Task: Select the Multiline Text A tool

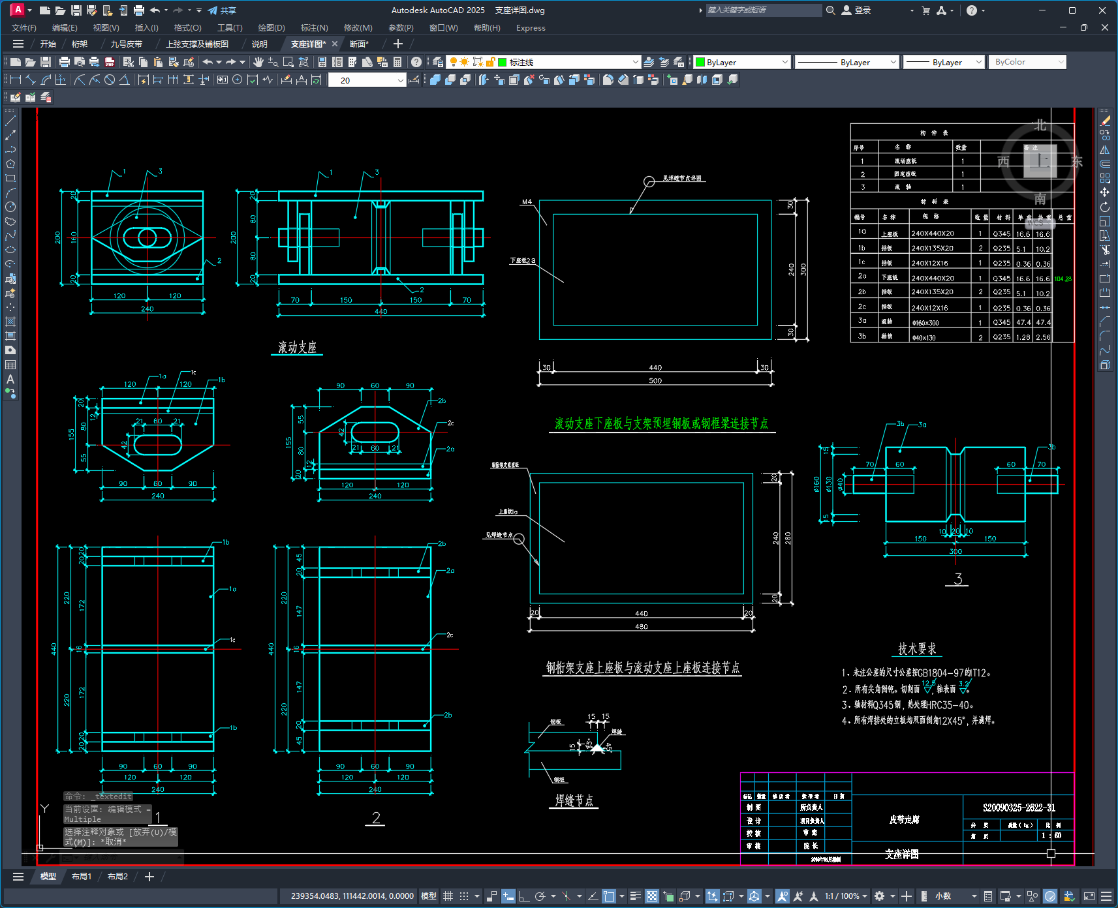Action: [x=10, y=379]
